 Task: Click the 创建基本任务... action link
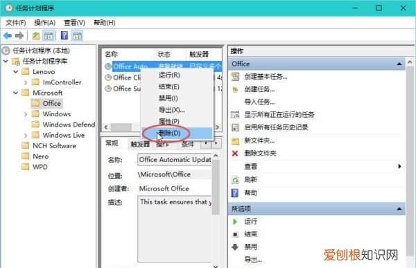point(266,77)
